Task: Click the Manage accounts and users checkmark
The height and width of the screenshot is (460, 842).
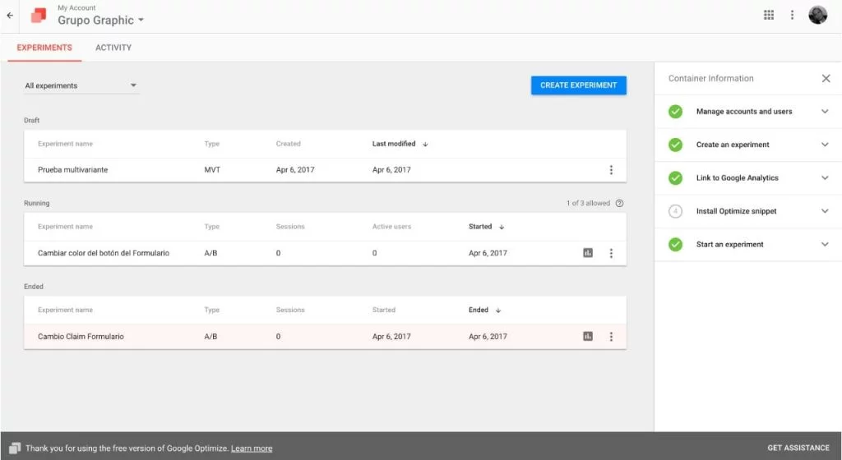Action: (675, 112)
